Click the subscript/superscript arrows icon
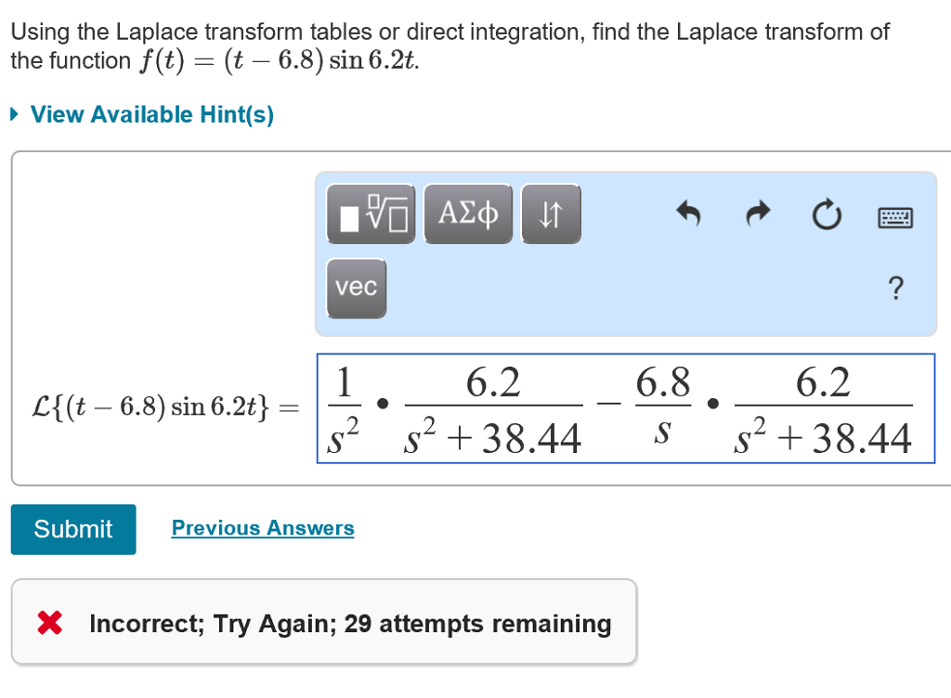The image size is (951, 698). 551,213
